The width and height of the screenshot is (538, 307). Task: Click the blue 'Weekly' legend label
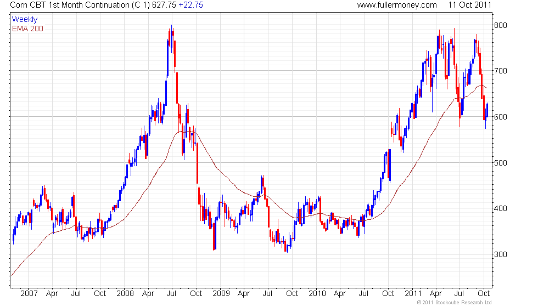[x=24, y=19]
